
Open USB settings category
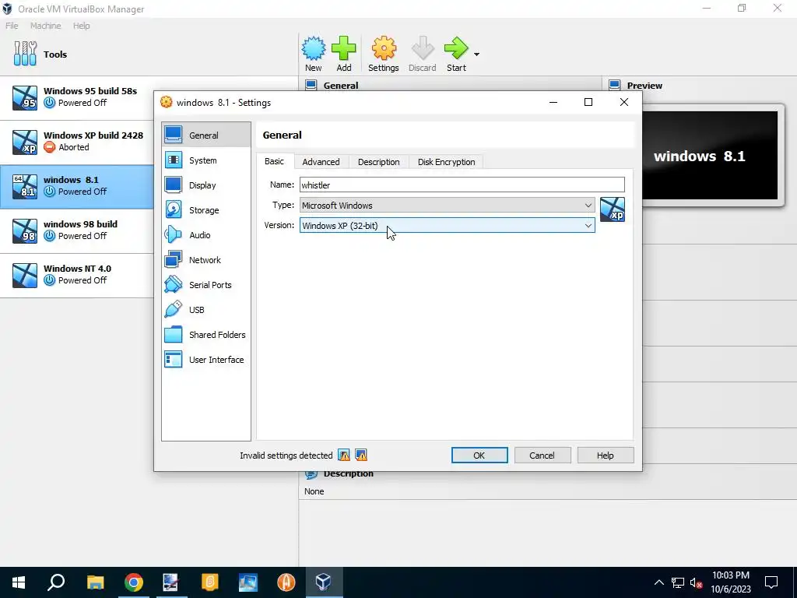pos(205,310)
